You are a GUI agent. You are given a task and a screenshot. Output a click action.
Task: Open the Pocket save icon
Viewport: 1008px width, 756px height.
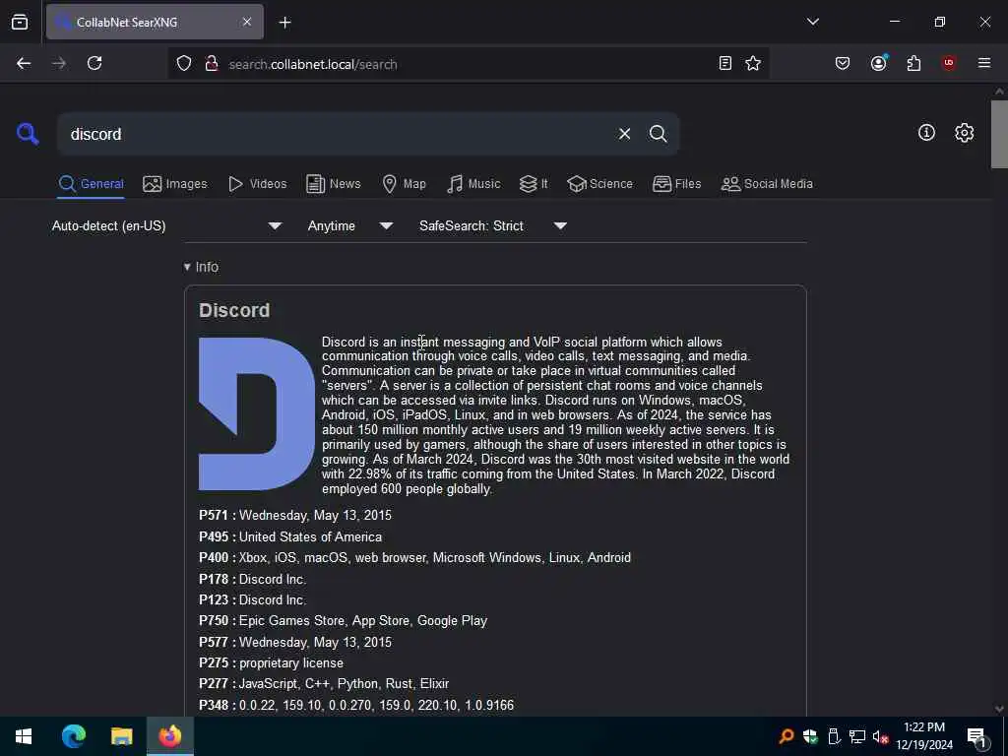[x=843, y=63]
